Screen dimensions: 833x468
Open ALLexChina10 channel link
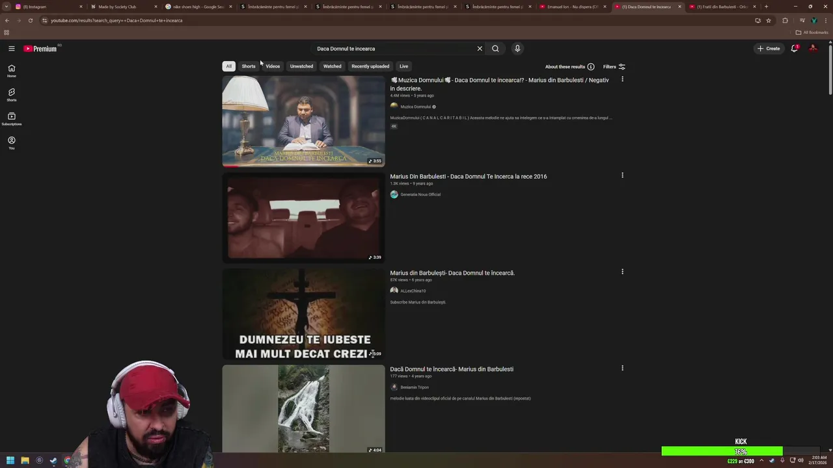pyautogui.click(x=413, y=291)
